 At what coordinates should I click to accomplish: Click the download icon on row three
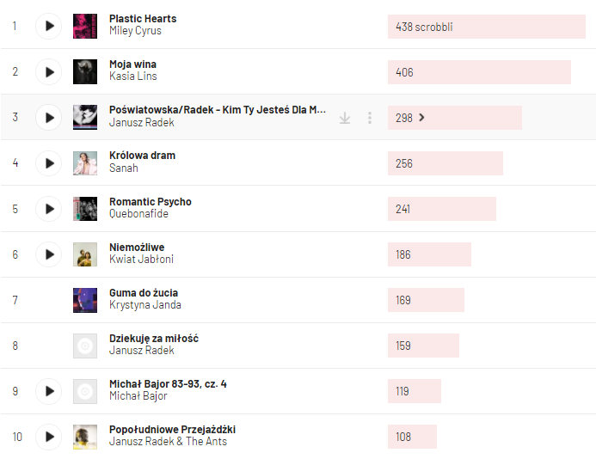tap(345, 118)
